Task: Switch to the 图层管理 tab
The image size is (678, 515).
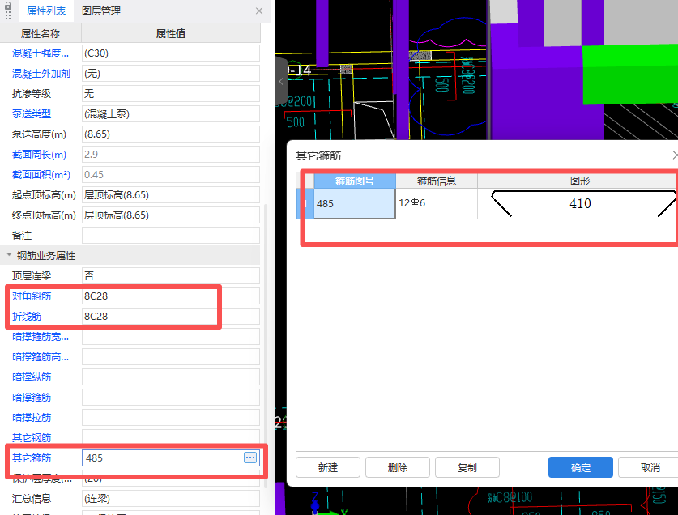Action: (101, 11)
